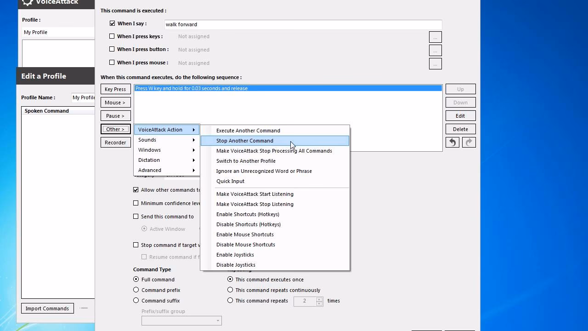The image size is (588, 331).
Task: Enable 'When I press keys' checkbox
Action: coord(112,36)
